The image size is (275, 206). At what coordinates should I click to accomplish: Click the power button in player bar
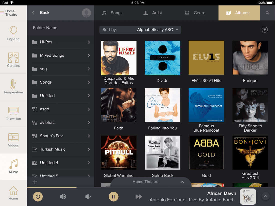(38, 197)
